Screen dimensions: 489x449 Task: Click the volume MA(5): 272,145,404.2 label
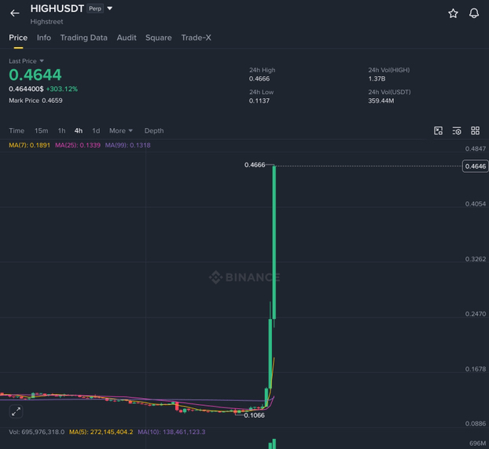click(101, 432)
